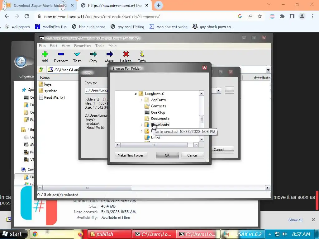This screenshot has height=239, width=319.
Task: Click the Copy tool in 7-Zip toolbar
Action: [x=93, y=57]
